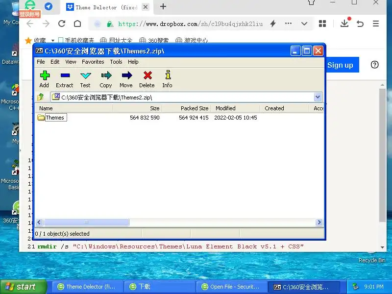Go up one folder level in 7-Zip

41,97
